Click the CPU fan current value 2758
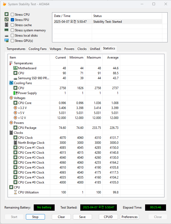This screenshot has height=224, width=171. [x=63, y=88]
